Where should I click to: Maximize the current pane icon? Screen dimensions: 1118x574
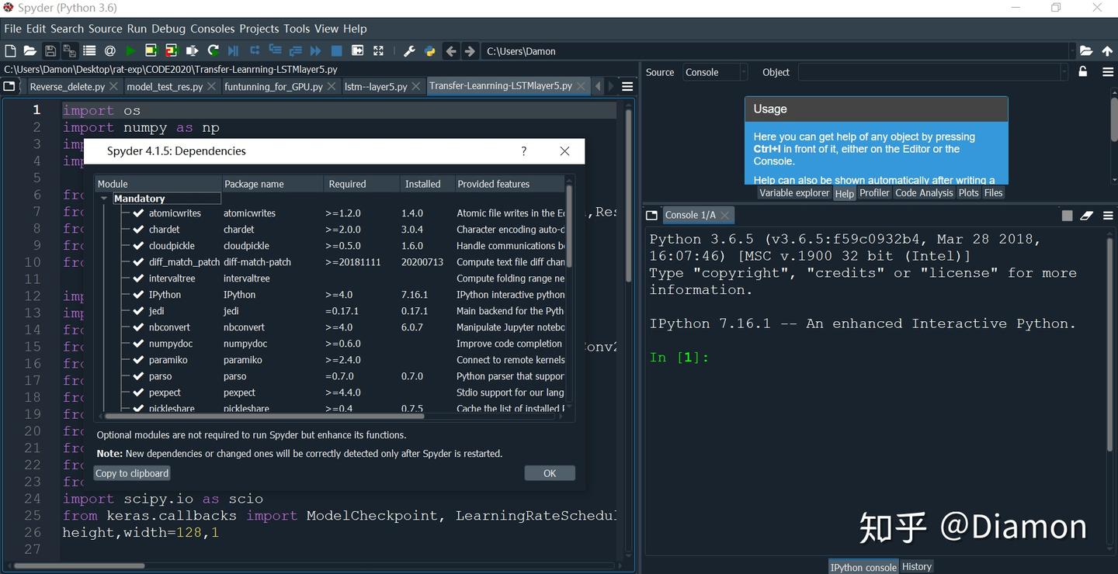click(x=378, y=51)
